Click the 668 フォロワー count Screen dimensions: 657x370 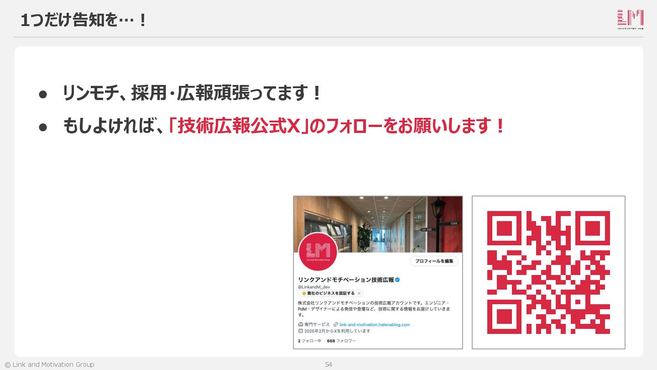(x=341, y=341)
